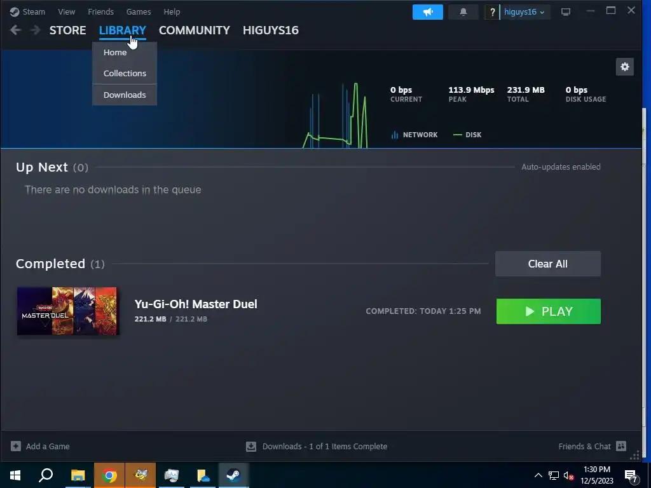Go to the STORE tab

[x=67, y=30]
